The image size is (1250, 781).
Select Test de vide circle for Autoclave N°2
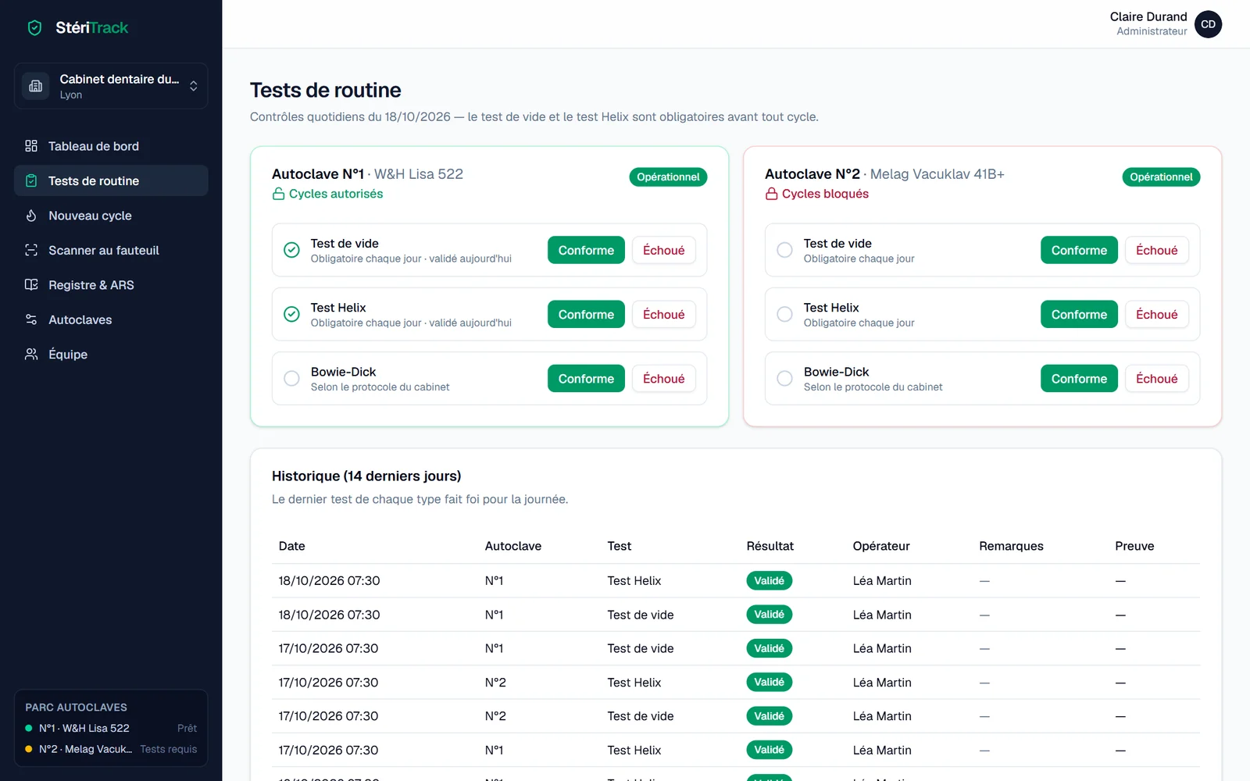point(784,250)
